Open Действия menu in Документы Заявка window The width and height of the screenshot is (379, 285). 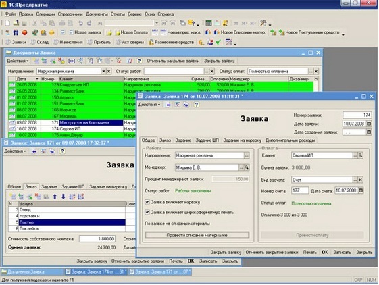(x=18, y=61)
